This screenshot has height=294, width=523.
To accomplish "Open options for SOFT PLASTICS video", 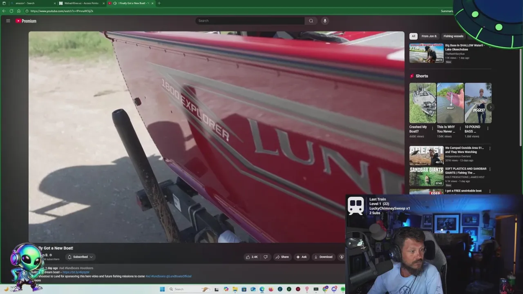I will tap(489, 169).
